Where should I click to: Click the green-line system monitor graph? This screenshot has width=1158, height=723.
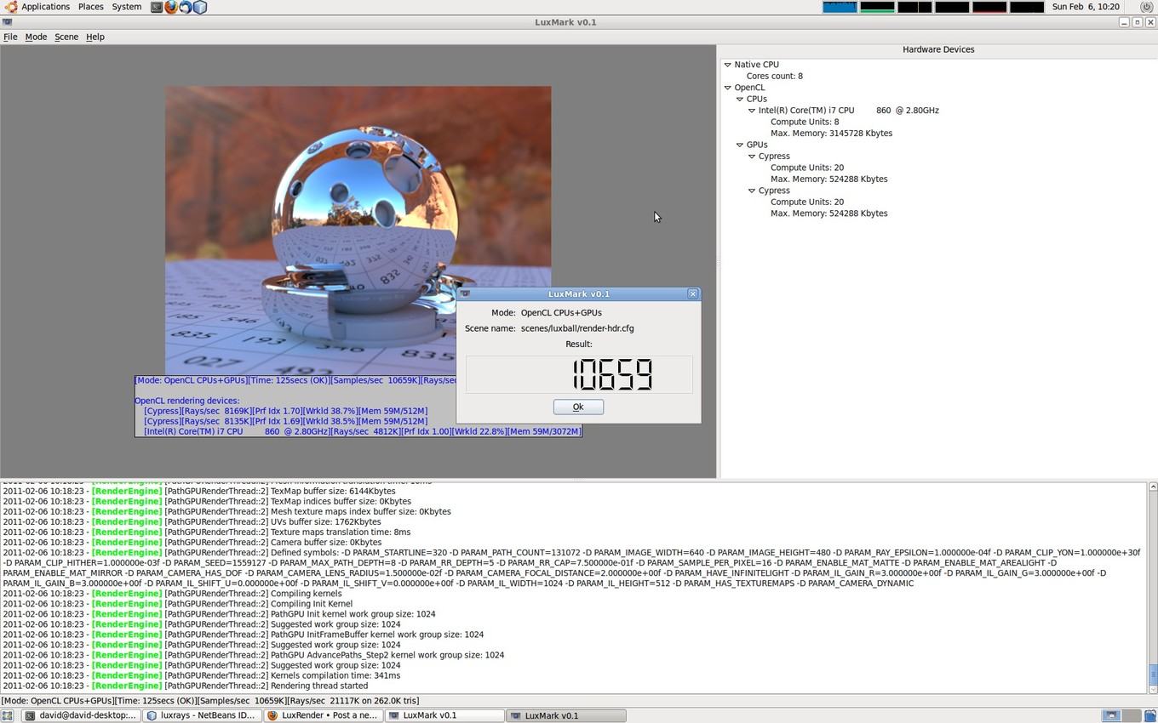tap(877, 7)
